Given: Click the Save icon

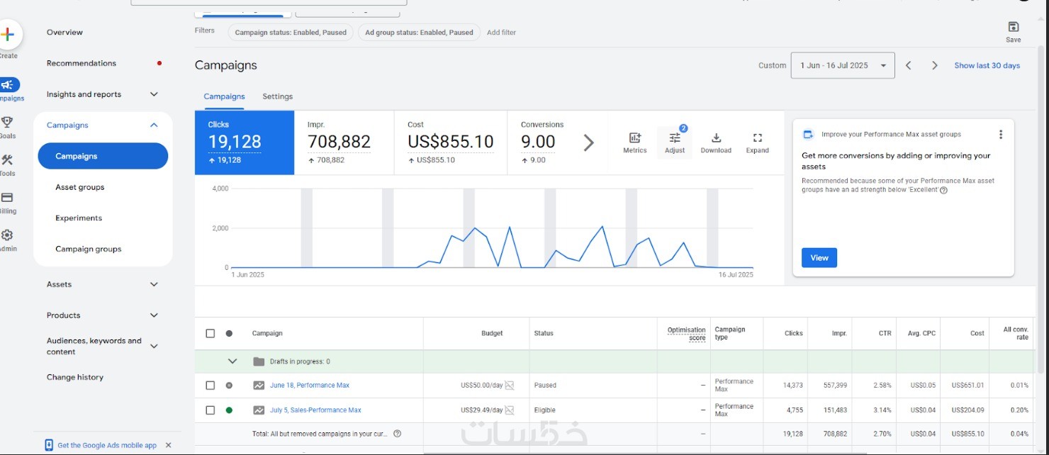Looking at the screenshot, I should pos(1014,27).
